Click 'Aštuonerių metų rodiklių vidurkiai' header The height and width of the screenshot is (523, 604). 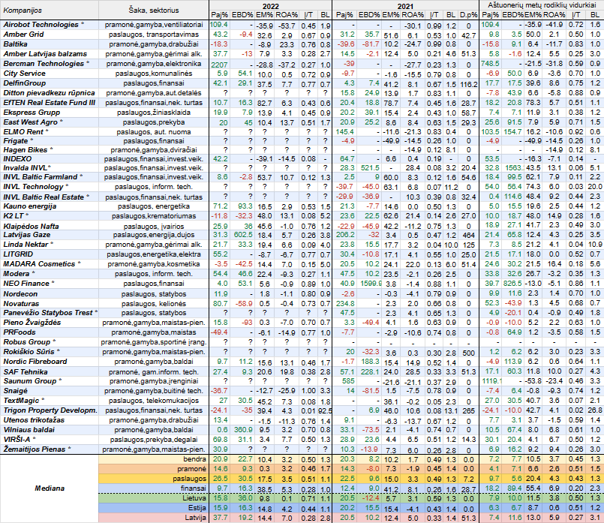click(542, 5)
